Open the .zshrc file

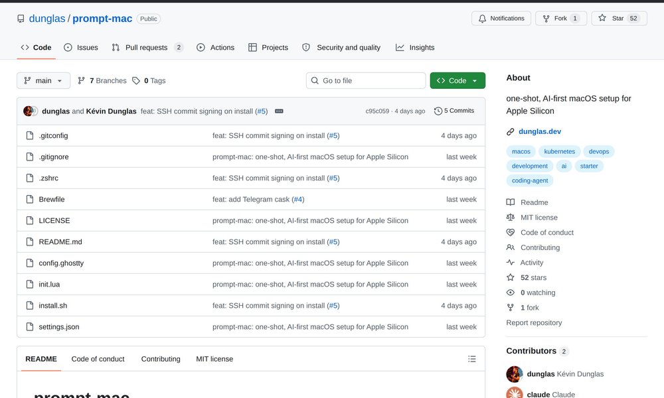click(x=48, y=178)
